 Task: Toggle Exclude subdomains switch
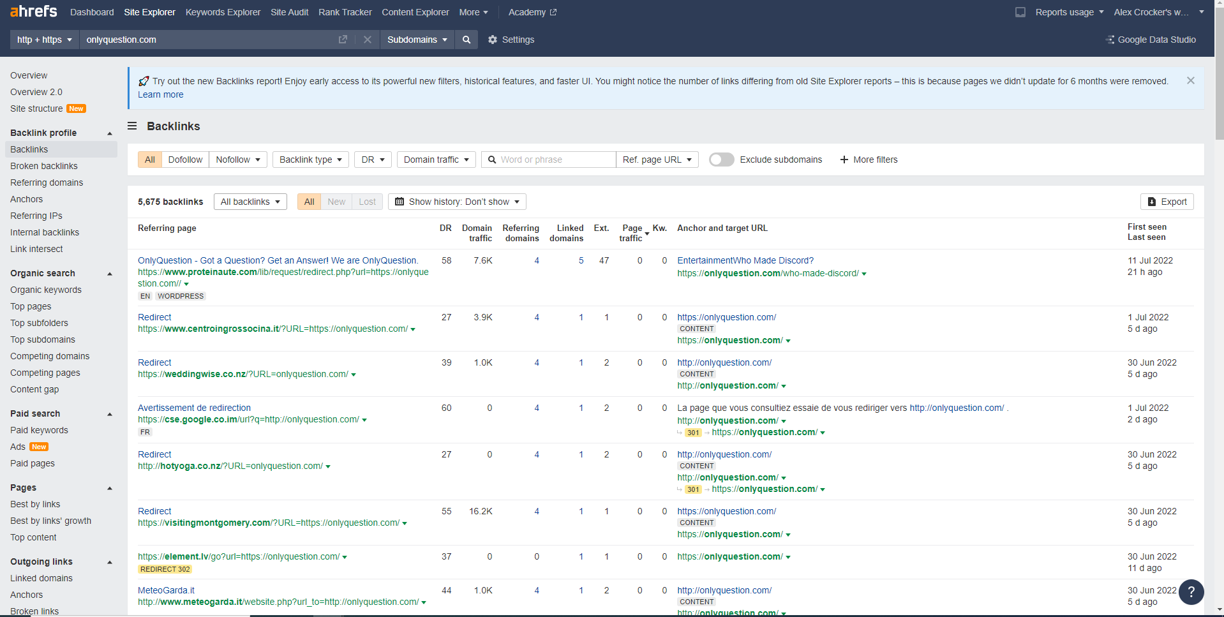721,160
